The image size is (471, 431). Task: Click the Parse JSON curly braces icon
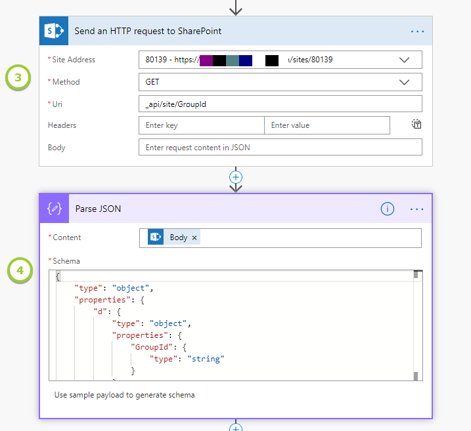[53, 209]
